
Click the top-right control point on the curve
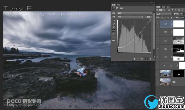pos(151,20)
